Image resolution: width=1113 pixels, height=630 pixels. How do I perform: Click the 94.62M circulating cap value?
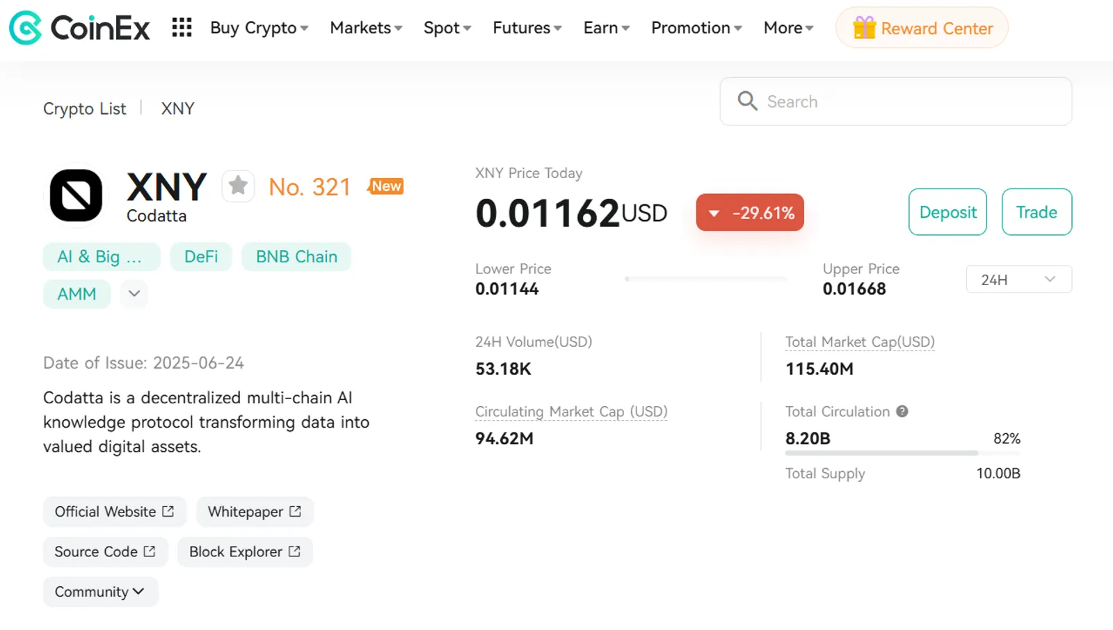click(504, 439)
